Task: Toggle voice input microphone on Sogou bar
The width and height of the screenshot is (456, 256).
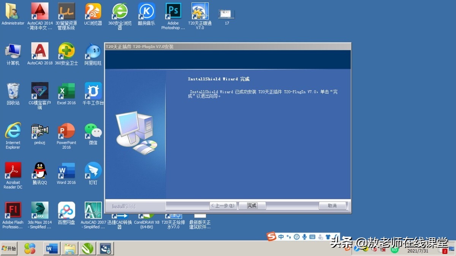Action: [x=304, y=237]
